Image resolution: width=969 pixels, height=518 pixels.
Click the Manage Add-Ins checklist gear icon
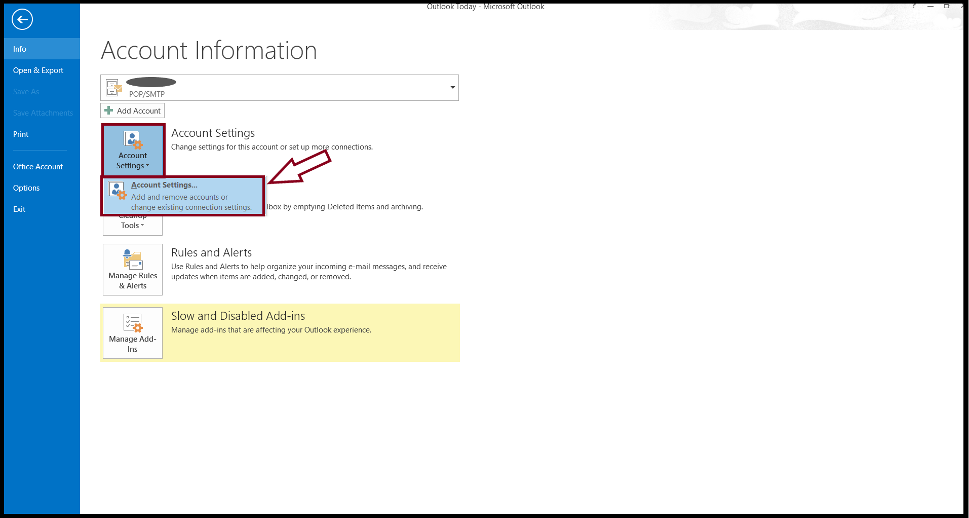[133, 323]
